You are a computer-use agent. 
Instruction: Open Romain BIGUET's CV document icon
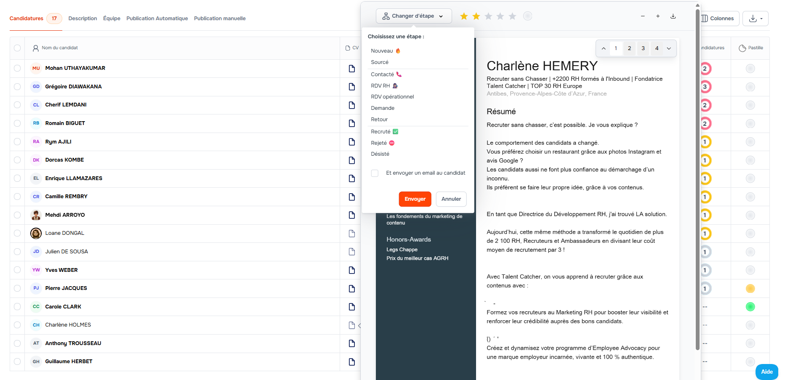coord(352,123)
